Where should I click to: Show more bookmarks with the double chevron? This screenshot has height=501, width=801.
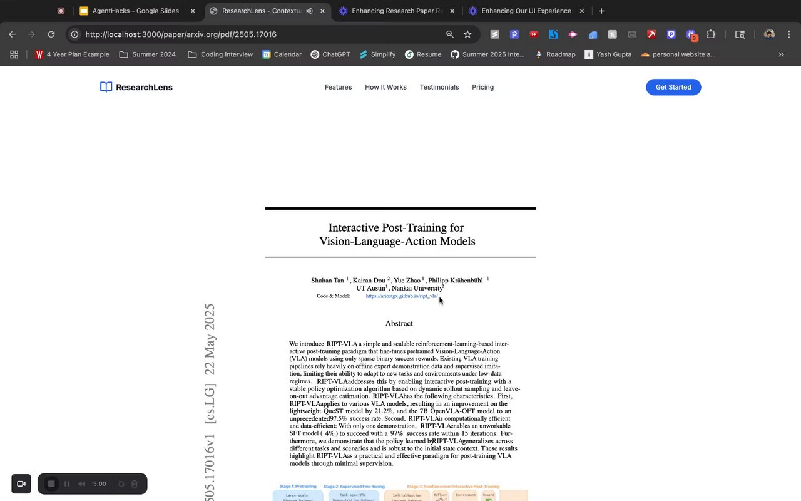tap(781, 54)
